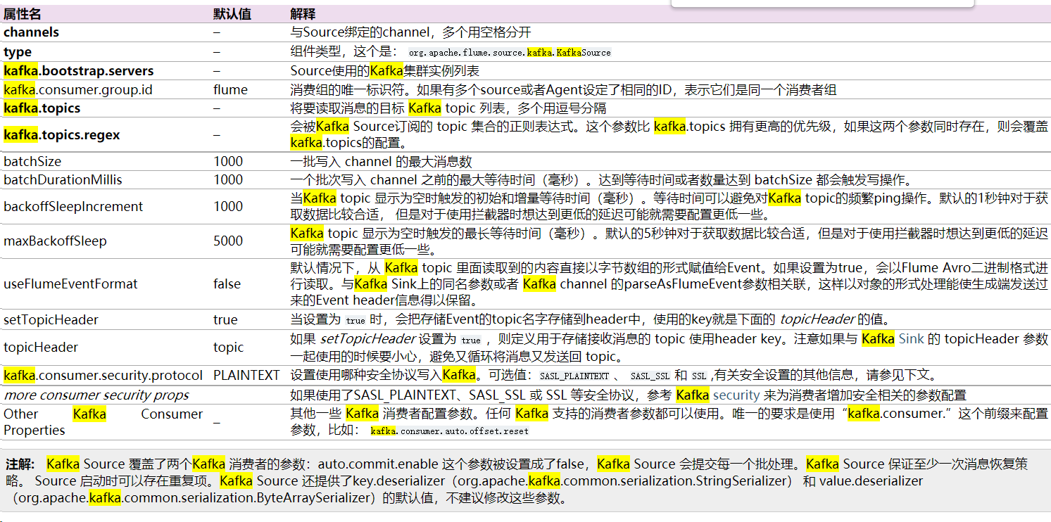Select the maxBackoffSleep default value 5000
The height and width of the screenshot is (522, 1051).
tap(228, 240)
